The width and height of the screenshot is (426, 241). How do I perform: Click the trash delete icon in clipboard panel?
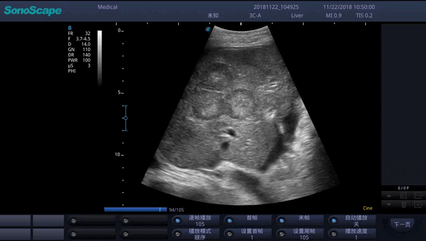[404, 205]
